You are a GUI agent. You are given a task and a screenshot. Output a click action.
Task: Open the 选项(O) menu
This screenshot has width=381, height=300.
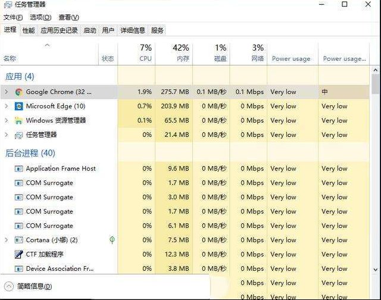(40, 17)
